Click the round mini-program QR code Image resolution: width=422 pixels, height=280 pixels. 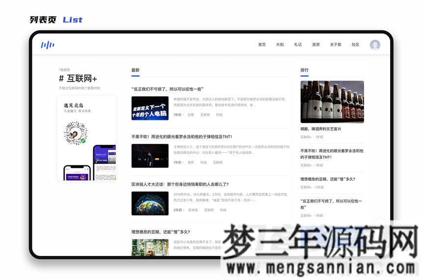[x=76, y=133]
